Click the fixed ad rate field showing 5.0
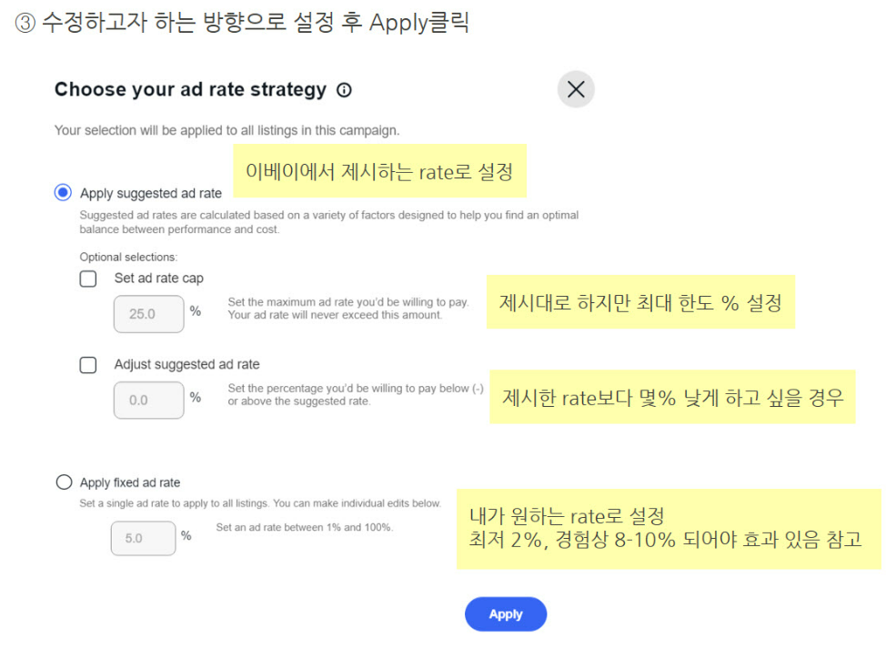 [143, 538]
